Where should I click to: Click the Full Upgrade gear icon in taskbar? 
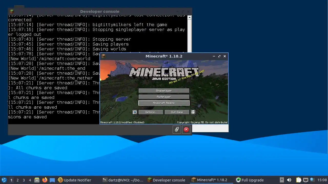click(x=238, y=180)
